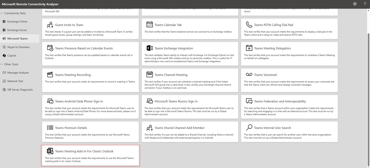
Task: Select Exchange Online in the sidebar
Action: (x=20, y=22)
